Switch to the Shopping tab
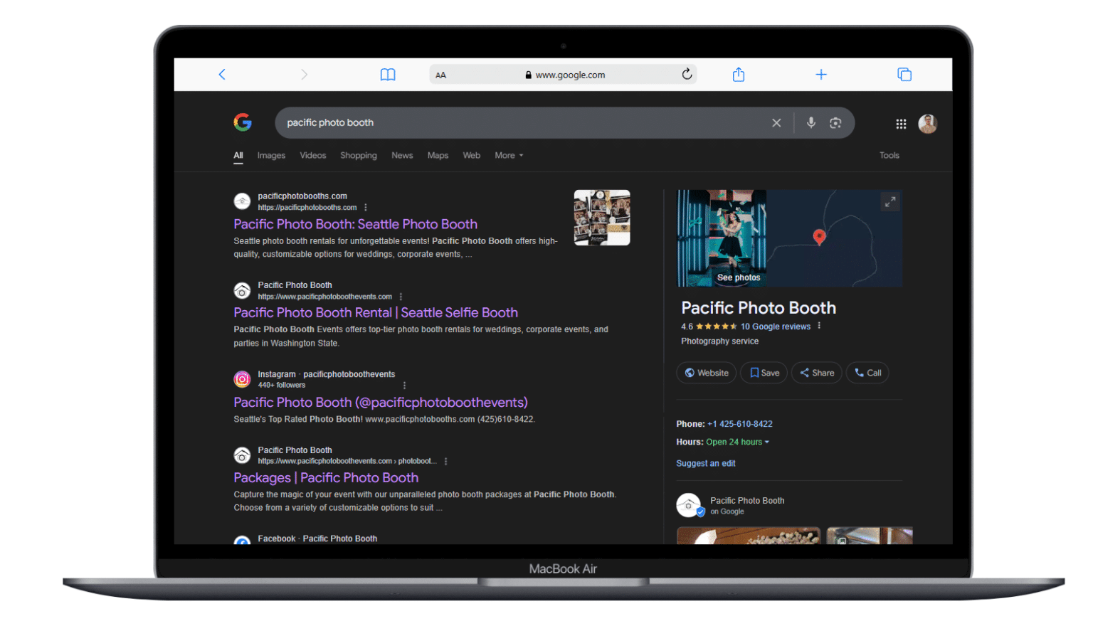Screen dimensions: 1093x621 pyautogui.click(x=359, y=155)
